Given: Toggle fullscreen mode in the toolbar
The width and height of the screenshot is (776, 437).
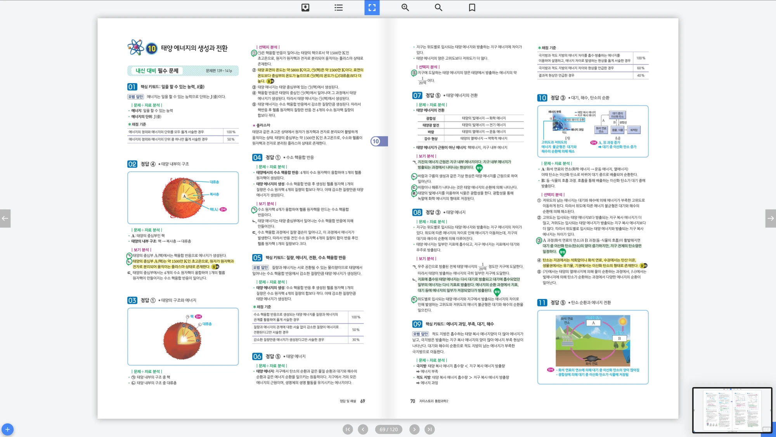Looking at the screenshot, I should pyautogui.click(x=372, y=7).
